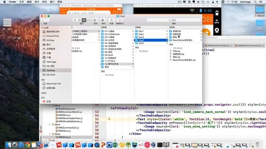
Task: Click the lightbulb hint on line 55
Action: 109,119
